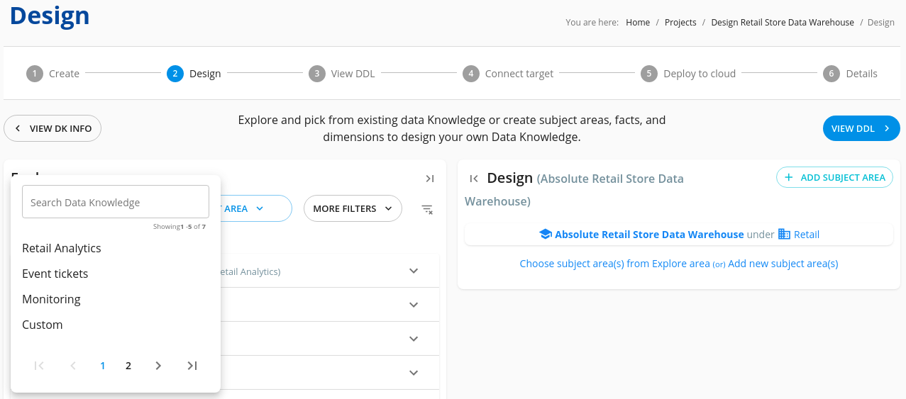
Task: Select Event tickets option
Action: 55,274
